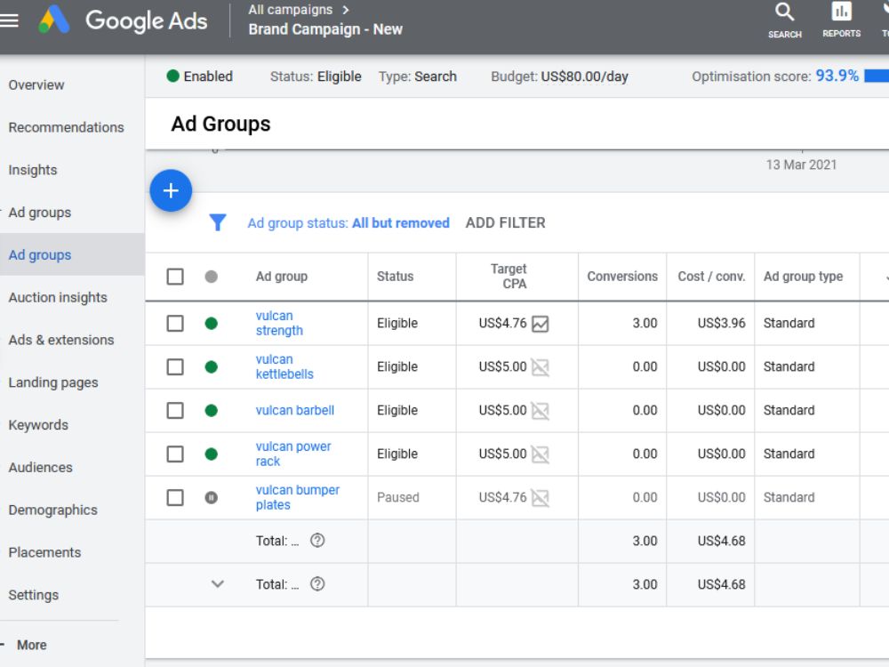Toggle the select-all ad groups checkbox

(175, 277)
